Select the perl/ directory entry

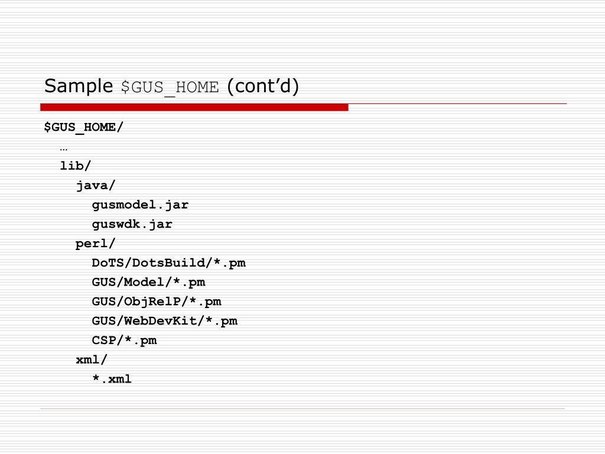click(x=95, y=244)
